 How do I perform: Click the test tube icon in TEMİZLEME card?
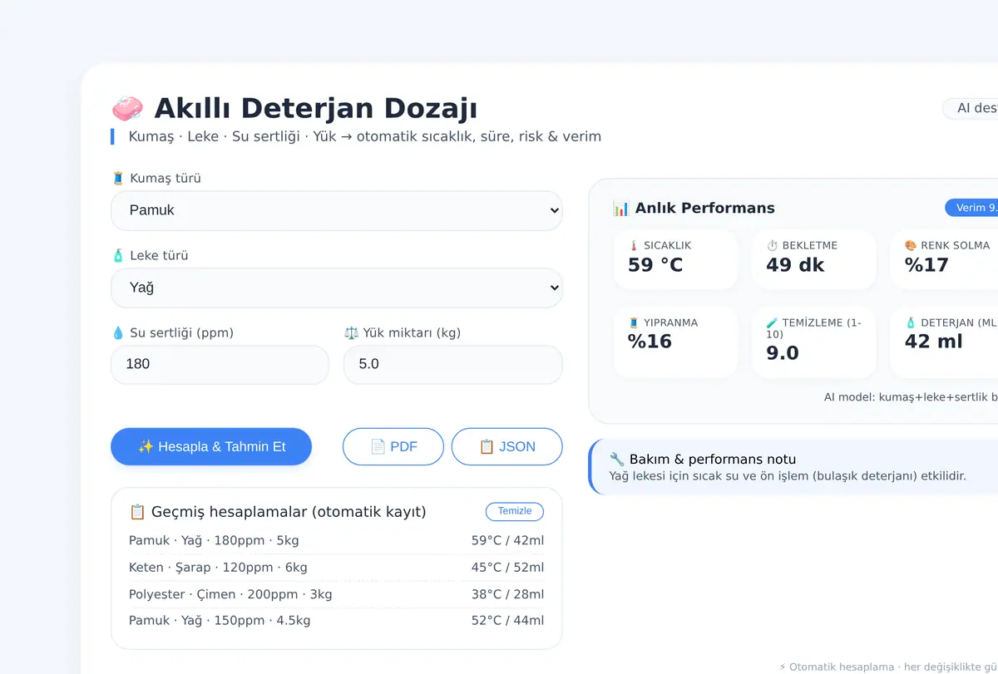tap(772, 322)
